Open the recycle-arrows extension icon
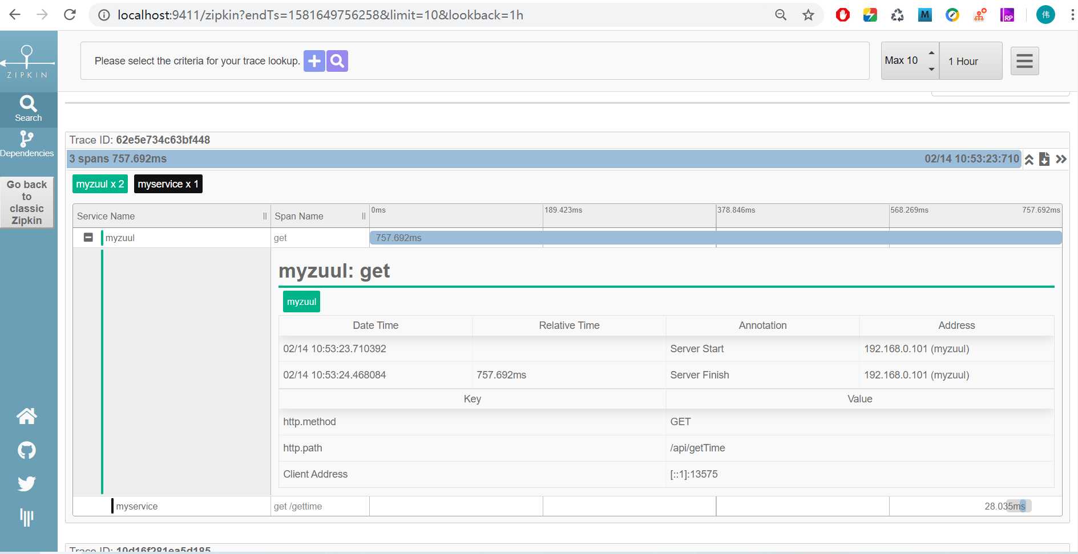Image resolution: width=1078 pixels, height=554 pixels. [x=898, y=15]
